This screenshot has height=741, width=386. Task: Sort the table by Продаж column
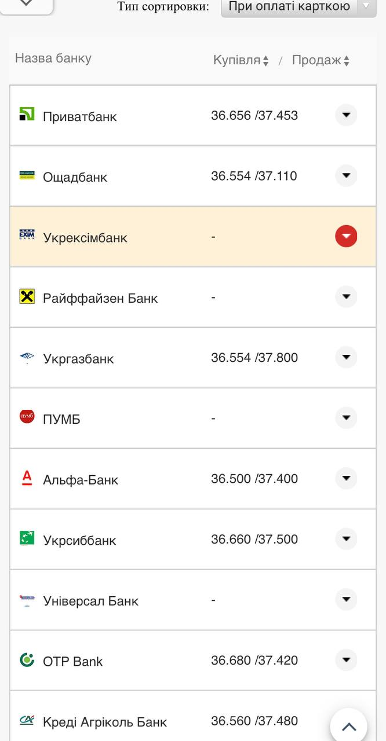[321, 60]
